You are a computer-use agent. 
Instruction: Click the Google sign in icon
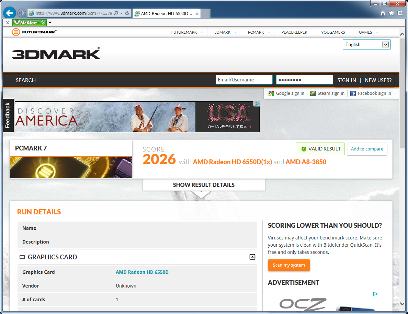[271, 93]
